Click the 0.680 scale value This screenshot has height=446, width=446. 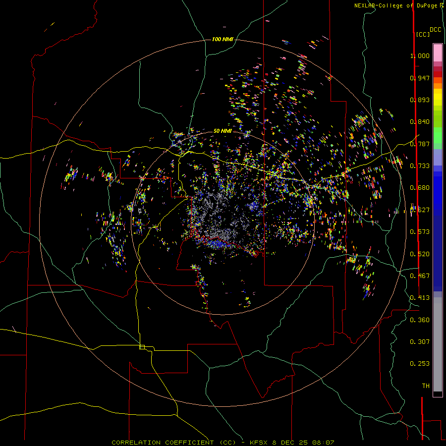pyautogui.click(x=420, y=188)
